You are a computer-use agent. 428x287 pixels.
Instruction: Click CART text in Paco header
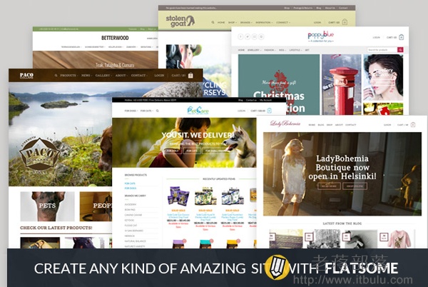178,76
